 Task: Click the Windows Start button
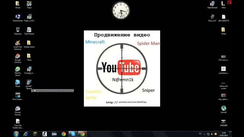[x=16, y=134]
